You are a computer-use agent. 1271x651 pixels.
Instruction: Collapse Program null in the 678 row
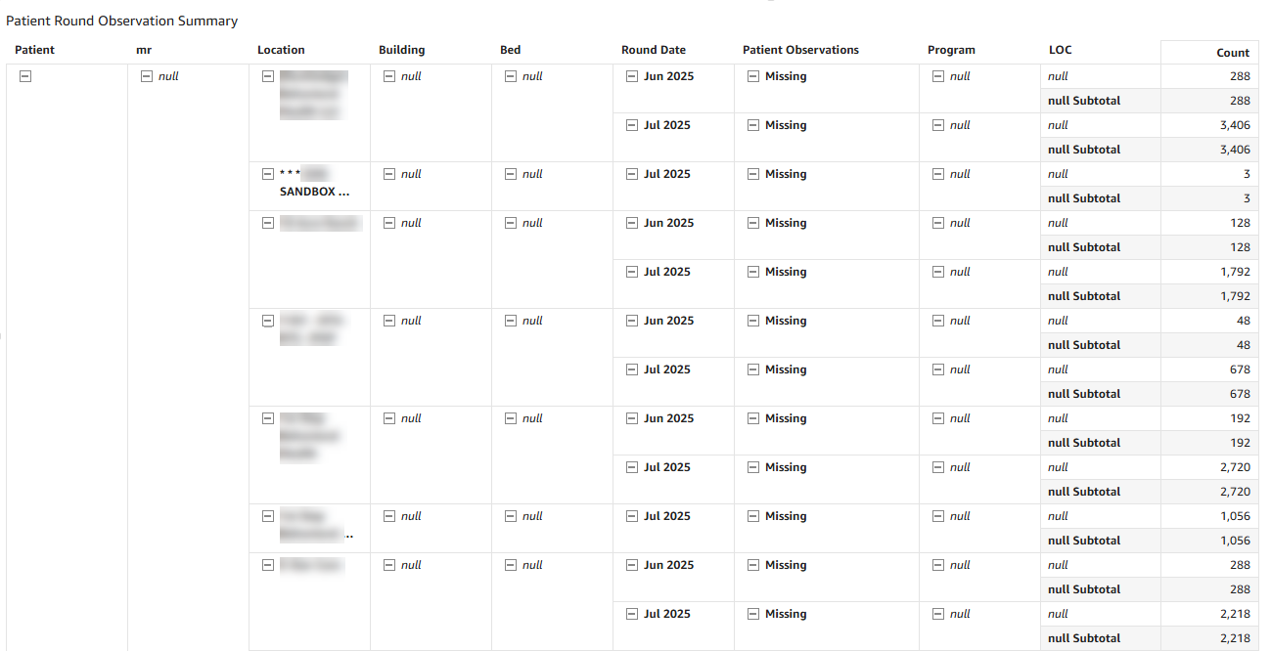click(938, 369)
